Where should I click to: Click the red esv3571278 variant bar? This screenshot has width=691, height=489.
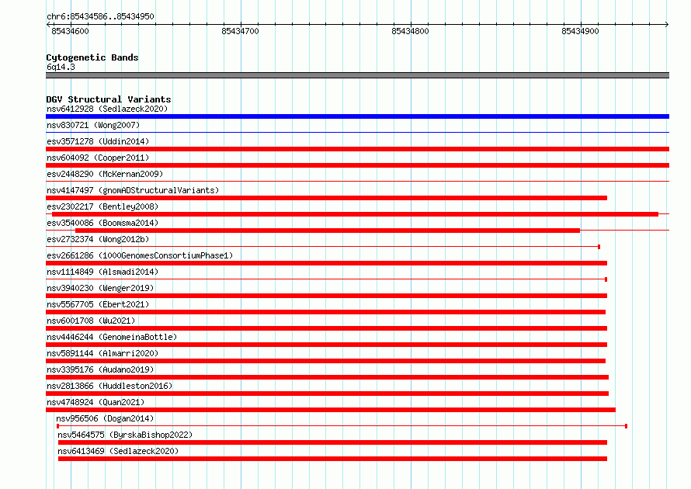click(x=357, y=149)
